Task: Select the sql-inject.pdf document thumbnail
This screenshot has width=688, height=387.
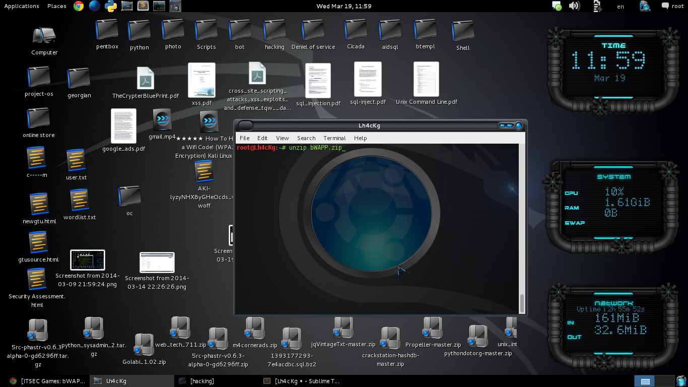Action: pos(368,79)
